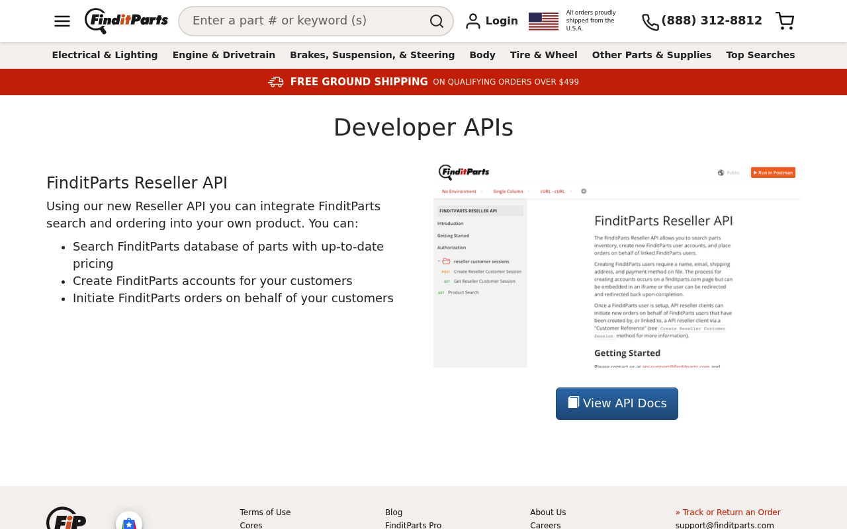The image size is (847, 529).
Task: Click the FinditParts Reseller API subheading
Action: pyautogui.click(x=137, y=183)
